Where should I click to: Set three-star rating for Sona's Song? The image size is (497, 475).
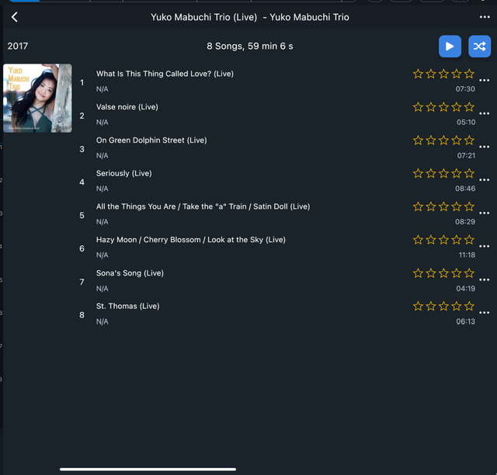(443, 273)
